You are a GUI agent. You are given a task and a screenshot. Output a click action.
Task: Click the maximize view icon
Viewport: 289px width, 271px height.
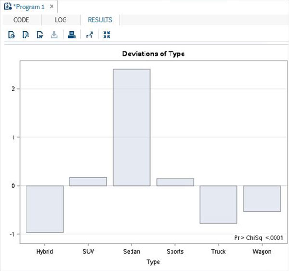pyautogui.click(x=106, y=35)
